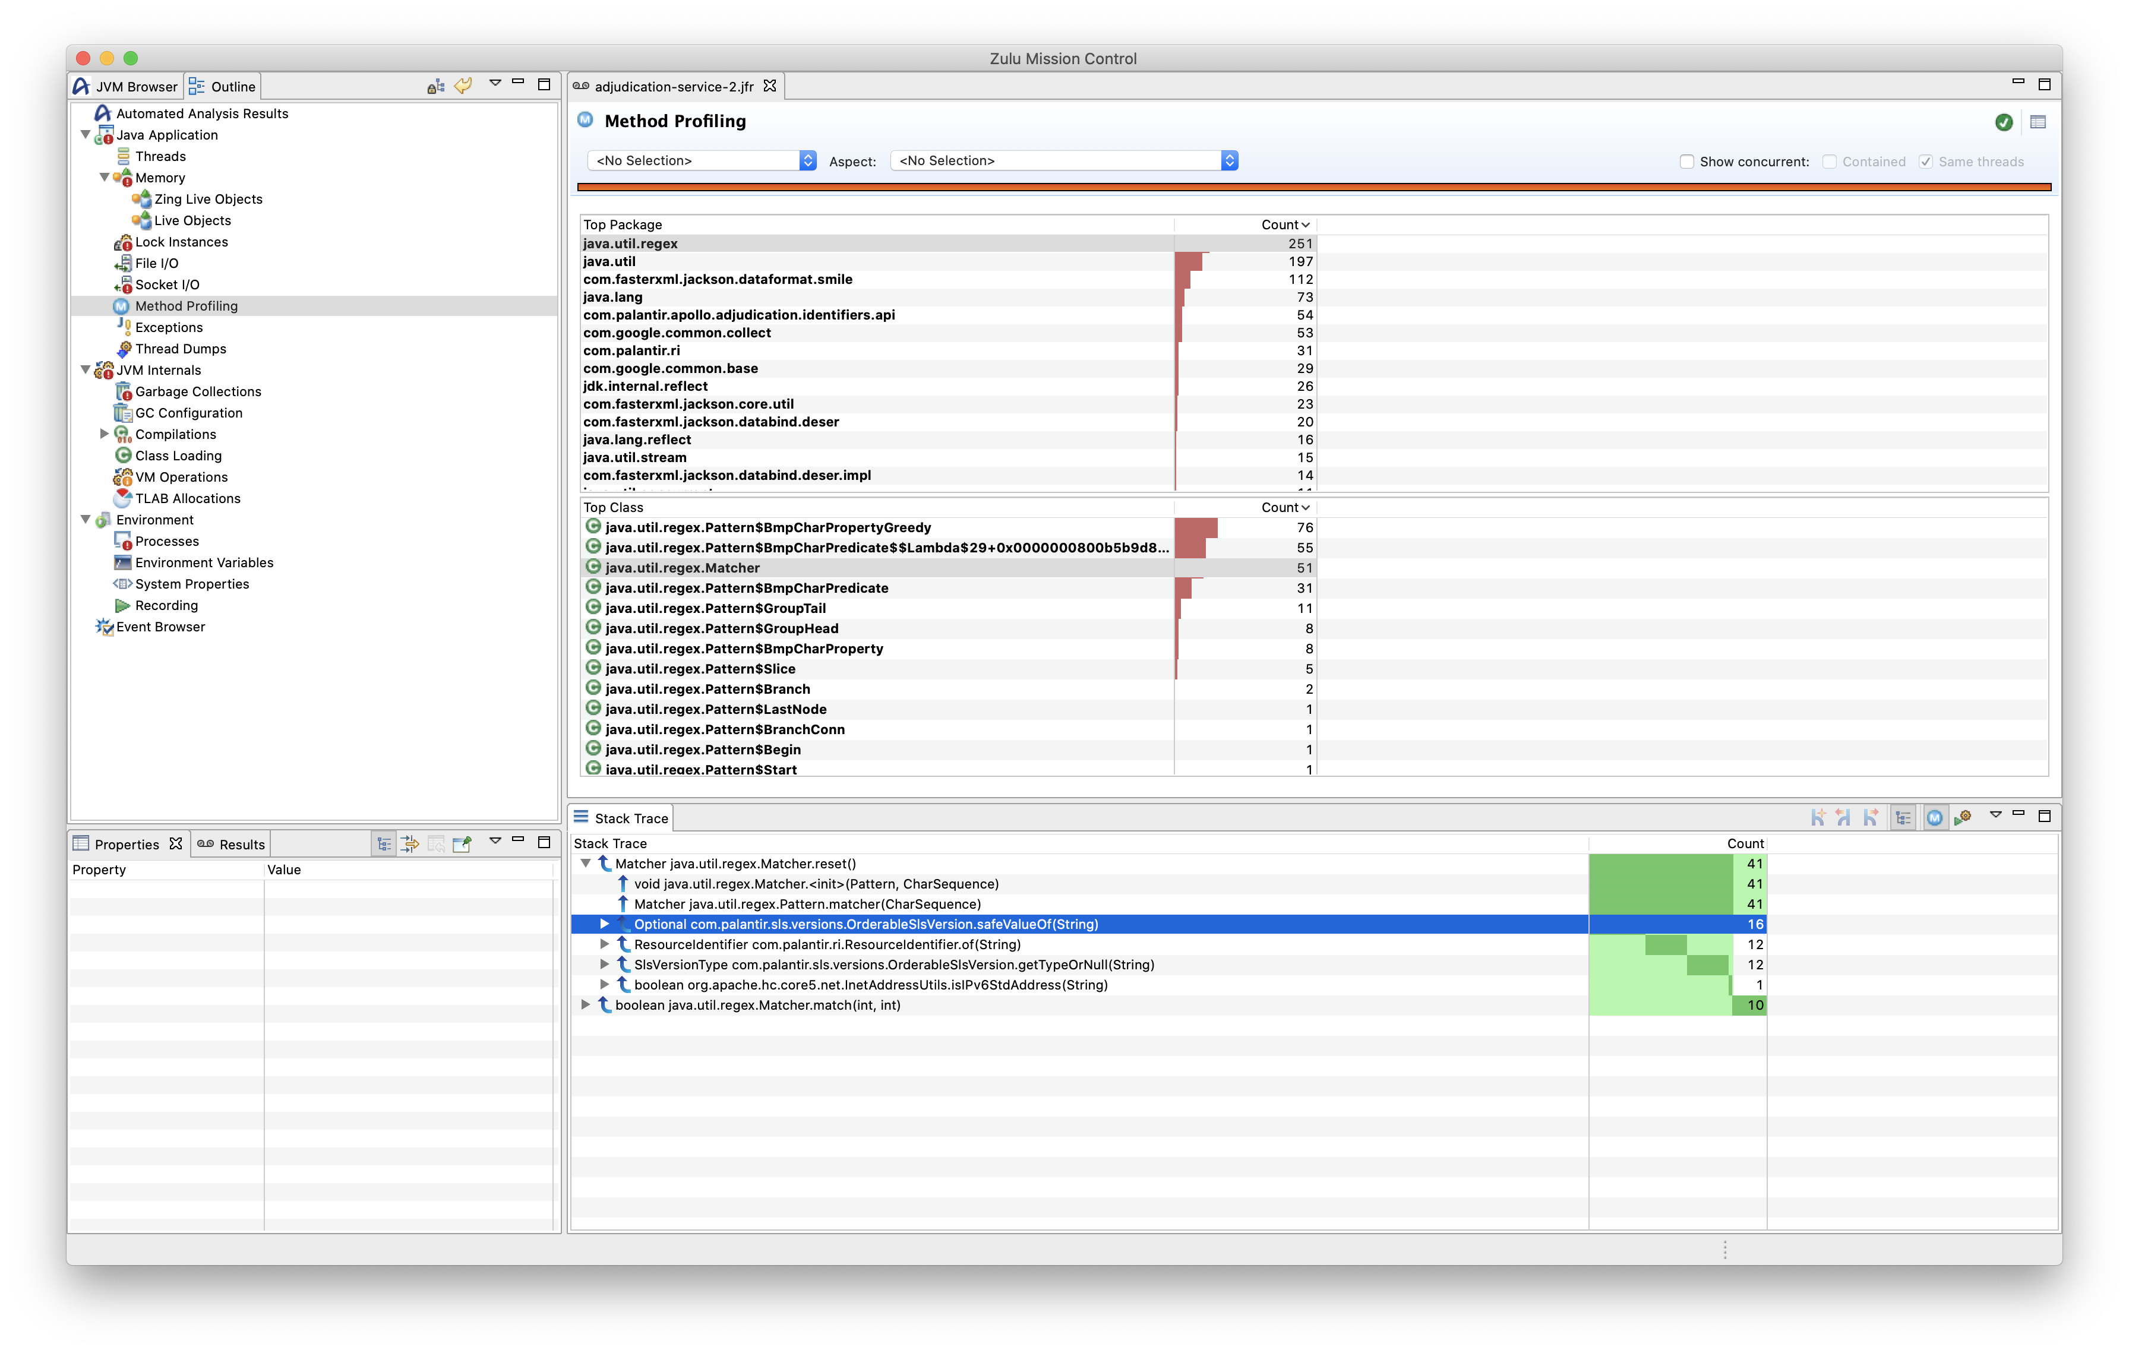Expand the Compilations tree node

[x=105, y=434]
